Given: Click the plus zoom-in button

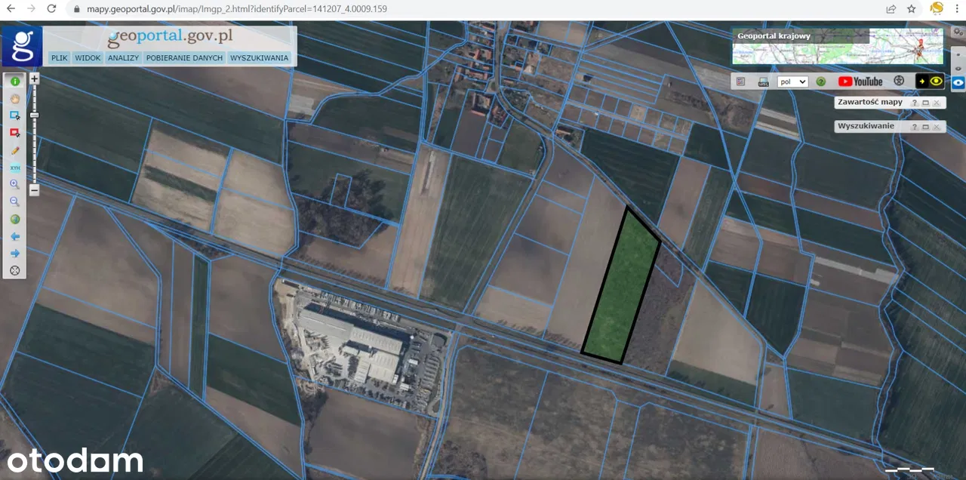Looking at the screenshot, I should tap(34, 78).
